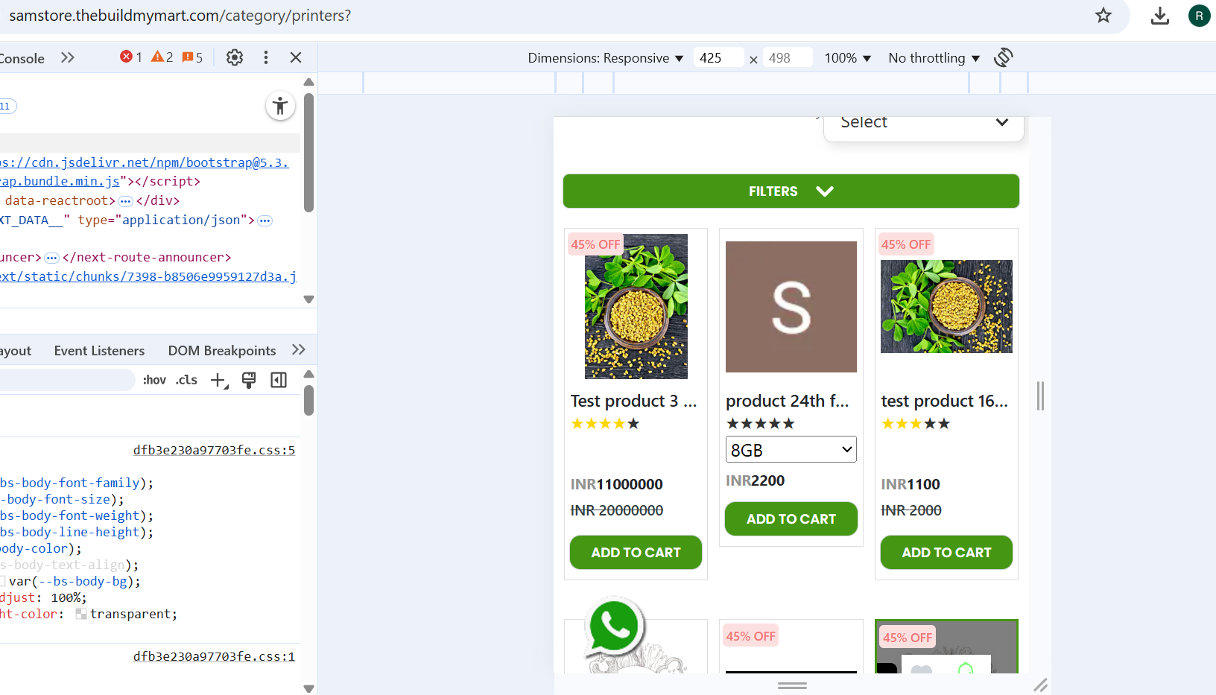Open the DOM Breakpoints tab
This screenshot has width=1216, height=695.
click(x=222, y=351)
